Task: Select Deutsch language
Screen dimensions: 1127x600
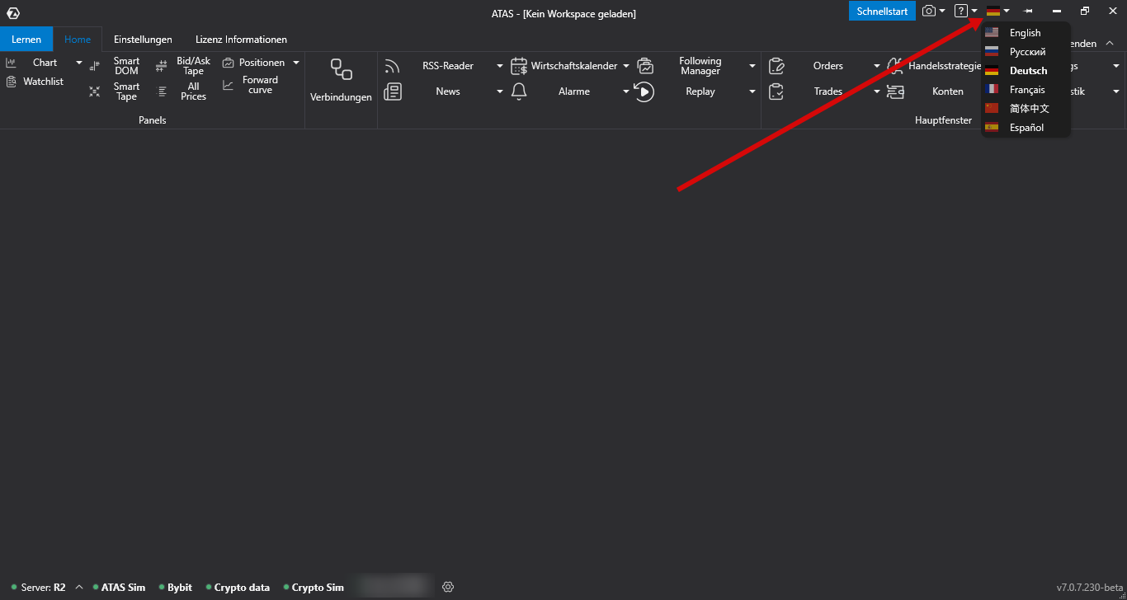Action: [x=1026, y=71]
